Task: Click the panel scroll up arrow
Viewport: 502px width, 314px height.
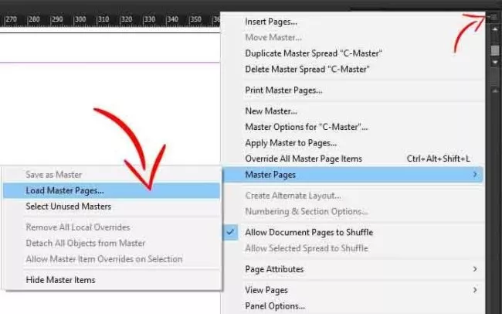Action: click(495, 29)
